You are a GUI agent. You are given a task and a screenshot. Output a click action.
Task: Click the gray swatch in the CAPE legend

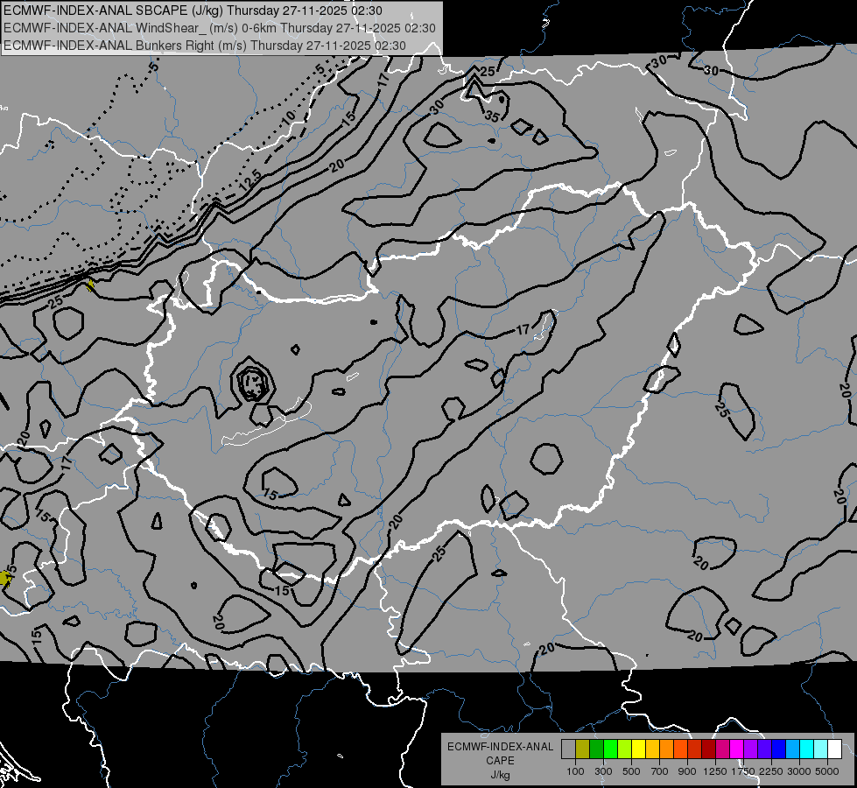pyautogui.click(x=568, y=749)
